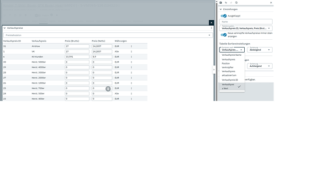Image resolution: width=315 pixels, height=169 pixels.
Task: Open the Absteigend sort order dropdown
Action: [260, 50]
